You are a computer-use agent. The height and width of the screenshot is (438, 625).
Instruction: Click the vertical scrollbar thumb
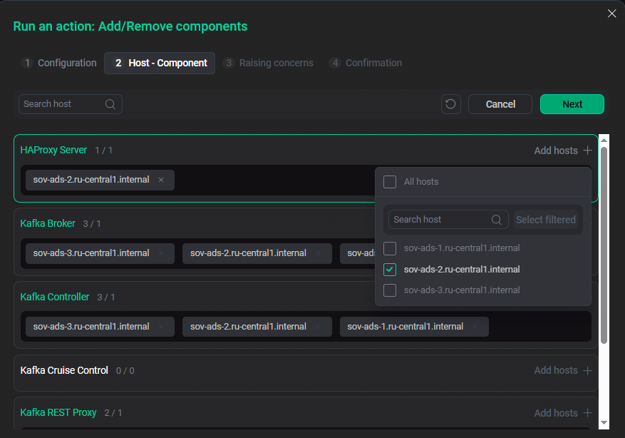click(604, 245)
